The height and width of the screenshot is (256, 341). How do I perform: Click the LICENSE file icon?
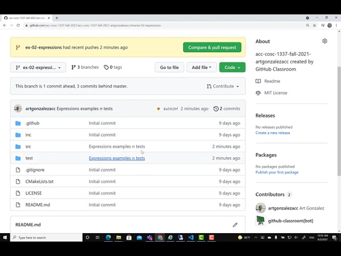[x=18, y=193]
